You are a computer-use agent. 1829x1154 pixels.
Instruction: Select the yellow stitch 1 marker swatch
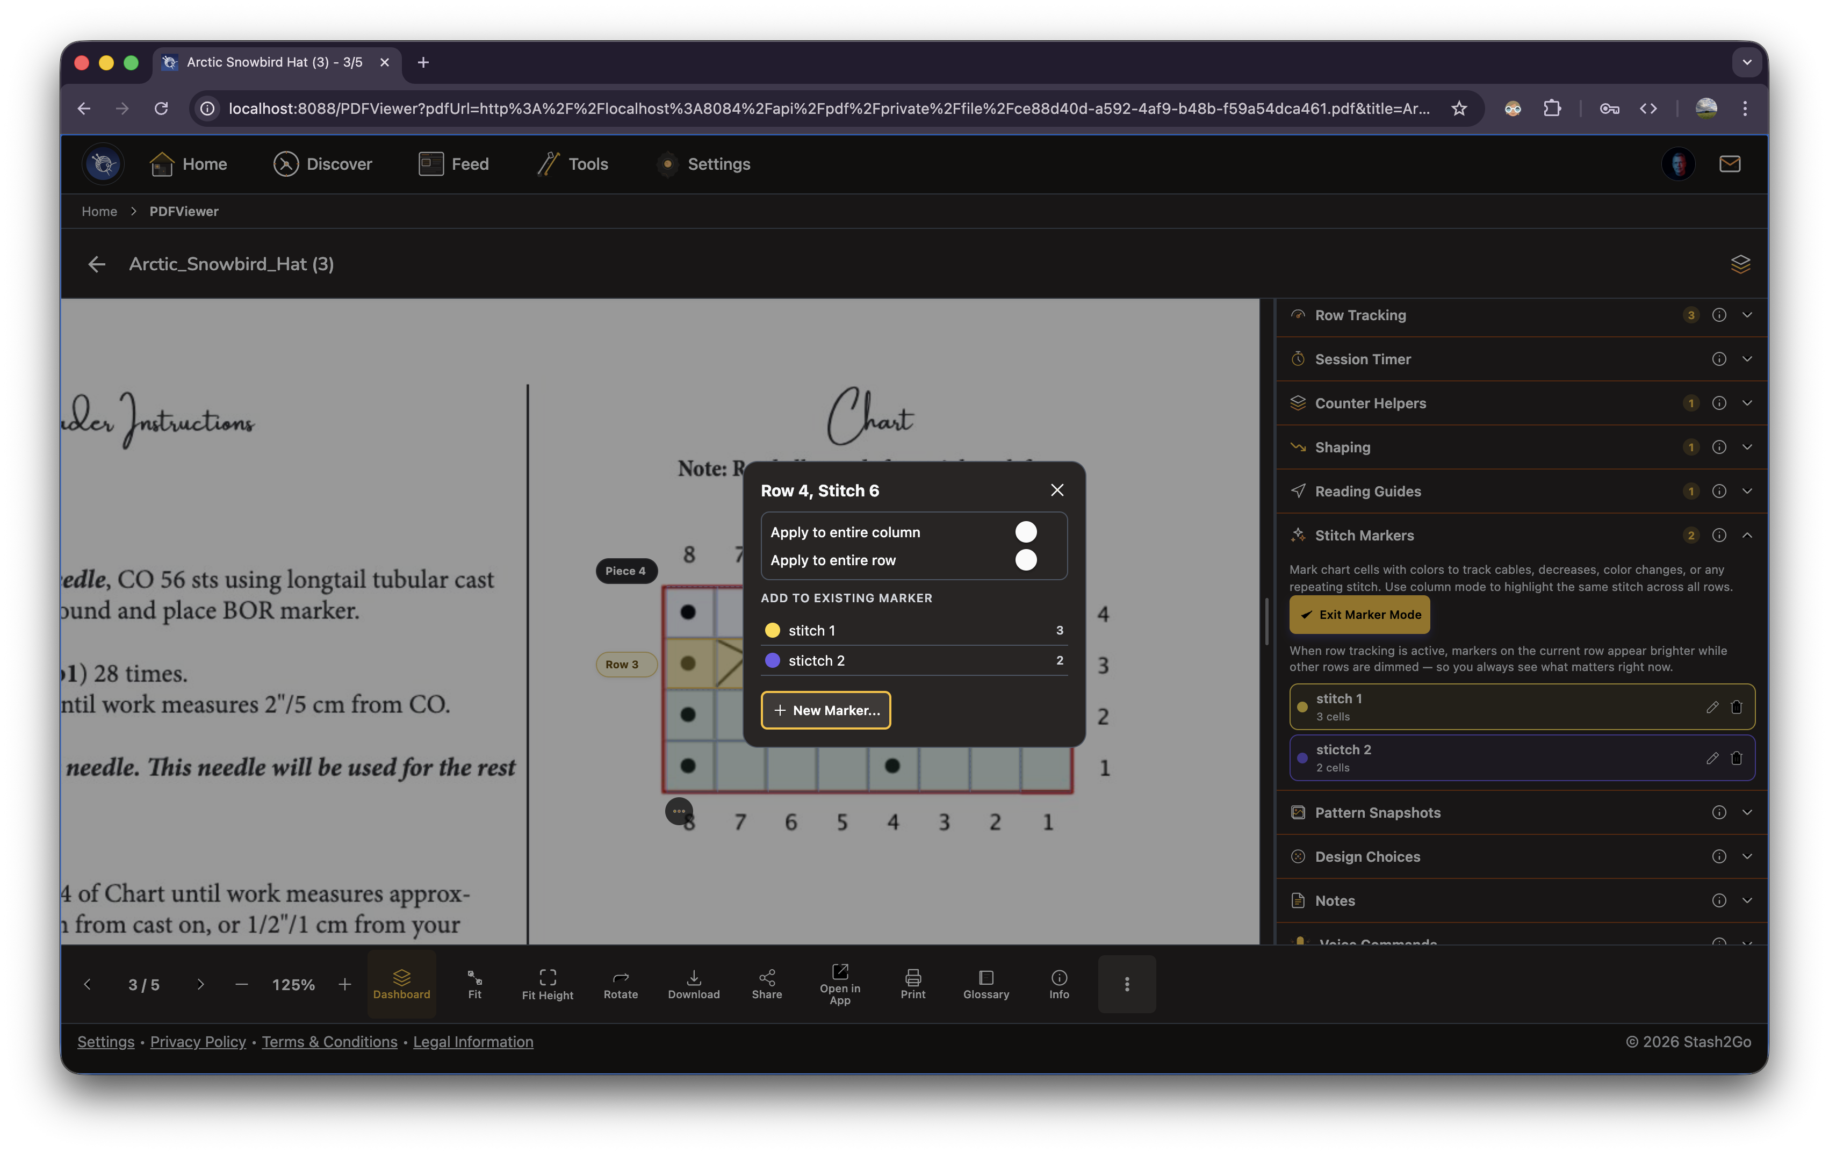tap(772, 630)
